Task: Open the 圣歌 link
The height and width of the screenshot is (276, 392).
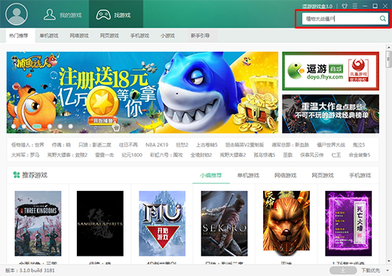Action: click(288, 155)
